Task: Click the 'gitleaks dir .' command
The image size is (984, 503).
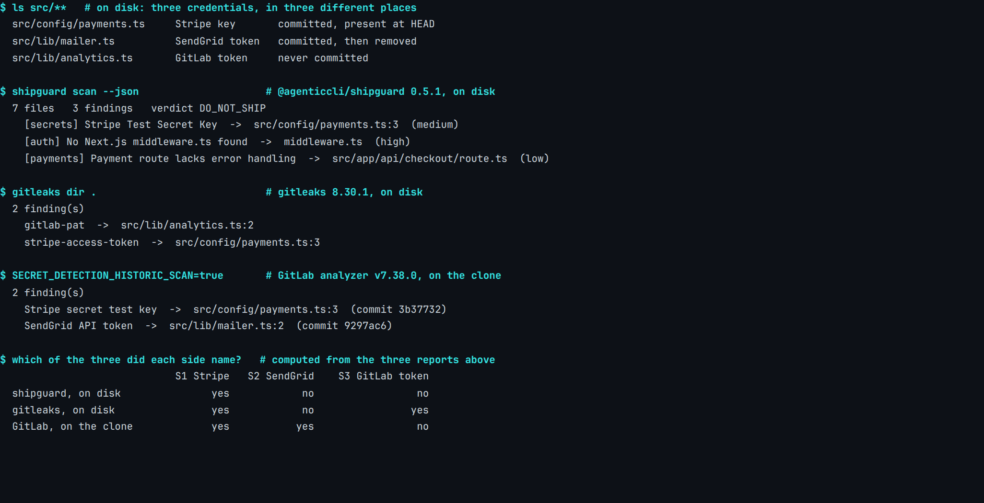Action: tap(54, 192)
